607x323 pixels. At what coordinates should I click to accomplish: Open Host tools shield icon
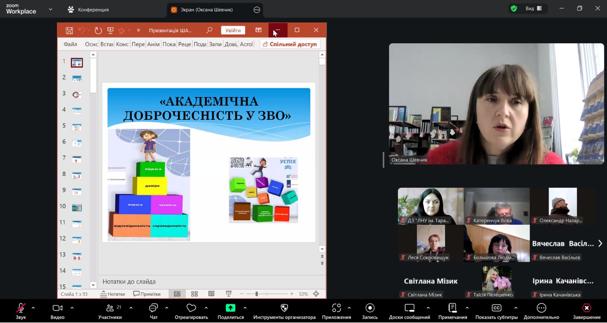(x=284, y=311)
